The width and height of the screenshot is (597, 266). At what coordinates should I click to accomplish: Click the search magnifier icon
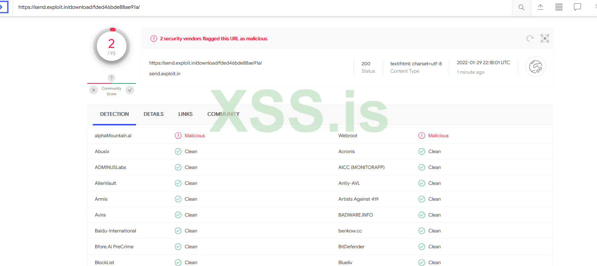pyautogui.click(x=521, y=7)
